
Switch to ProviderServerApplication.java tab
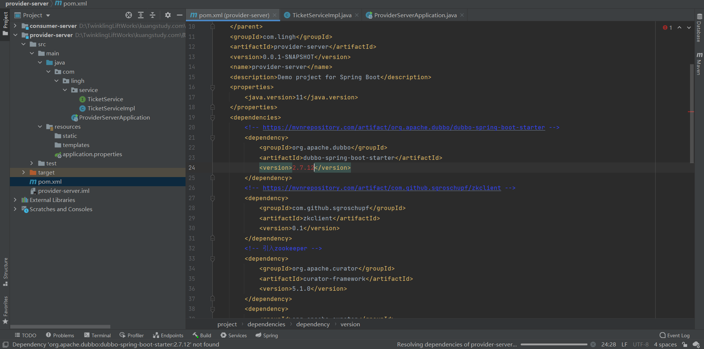415,15
